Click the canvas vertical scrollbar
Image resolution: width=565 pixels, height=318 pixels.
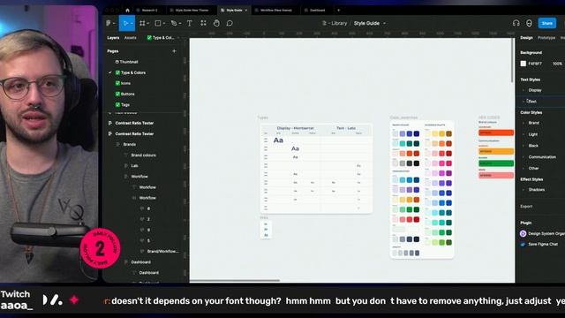tap(512, 61)
